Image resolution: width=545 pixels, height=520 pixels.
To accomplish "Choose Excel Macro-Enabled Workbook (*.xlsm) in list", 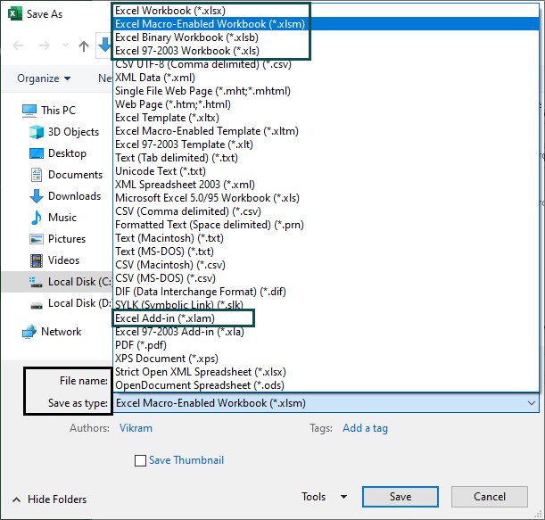I will pyautogui.click(x=326, y=24).
